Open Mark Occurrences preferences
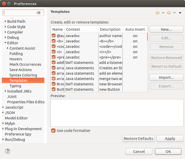This screenshot has height=159, width=185. click(25, 64)
